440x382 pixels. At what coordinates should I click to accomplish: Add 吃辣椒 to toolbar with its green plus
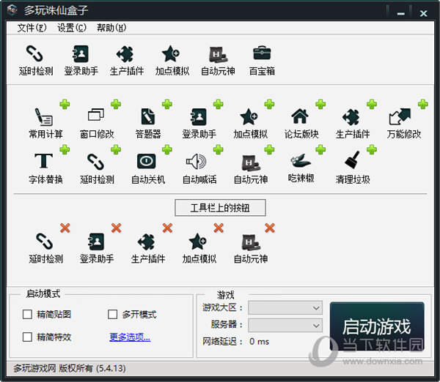tap(320, 149)
